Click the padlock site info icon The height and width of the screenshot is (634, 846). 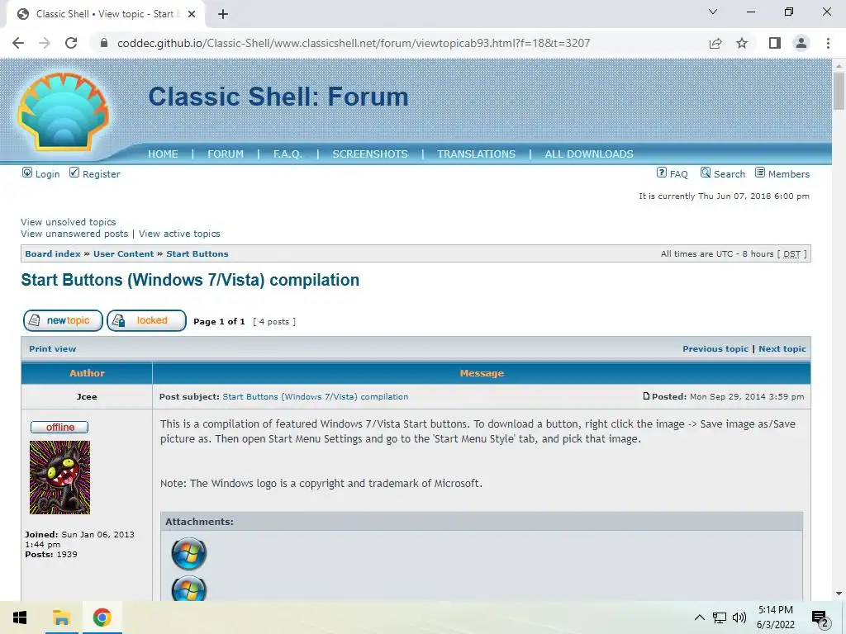click(x=104, y=43)
